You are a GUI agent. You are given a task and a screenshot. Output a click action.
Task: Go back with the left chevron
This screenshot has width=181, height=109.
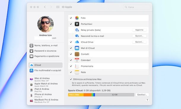[45, 7]
